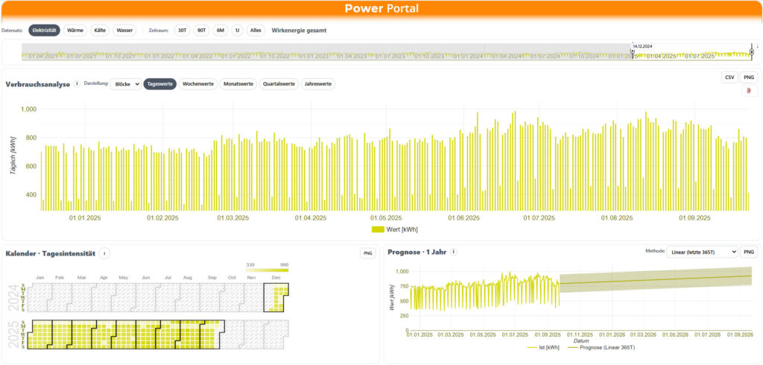Switch to Monatswerte view
The height and width of the screenshot is (365, 763).
tap(238, 84)
